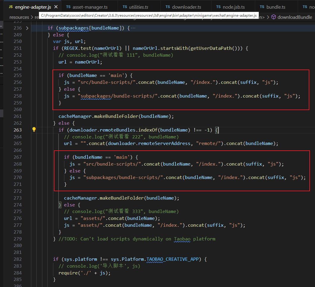
Task: Click the TS icon on bundle.ts tab
Action: click(x=262, y=7)
